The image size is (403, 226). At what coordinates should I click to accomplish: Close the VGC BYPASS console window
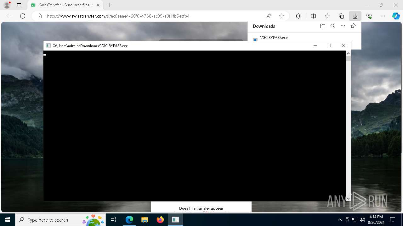click(344, 46)
